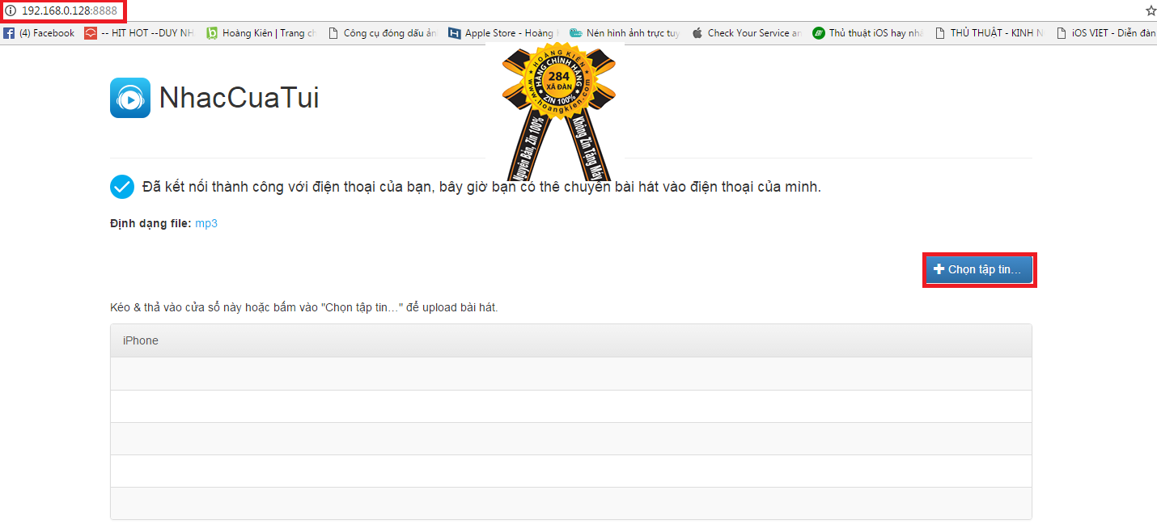Open the HIT HOT --DUY NH bookmark
This screenshot has width=1157, height=524.
click(138, 33)
